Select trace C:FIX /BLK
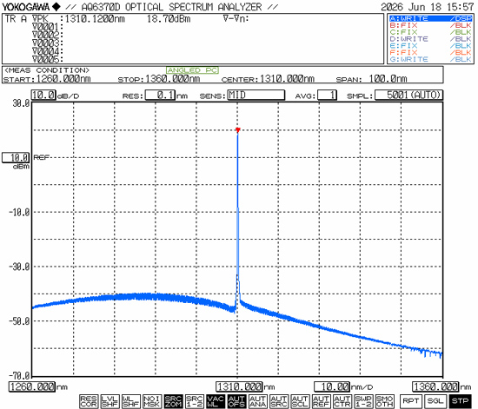478x409 pixels. pyautogui.click(x=431, y=32)
